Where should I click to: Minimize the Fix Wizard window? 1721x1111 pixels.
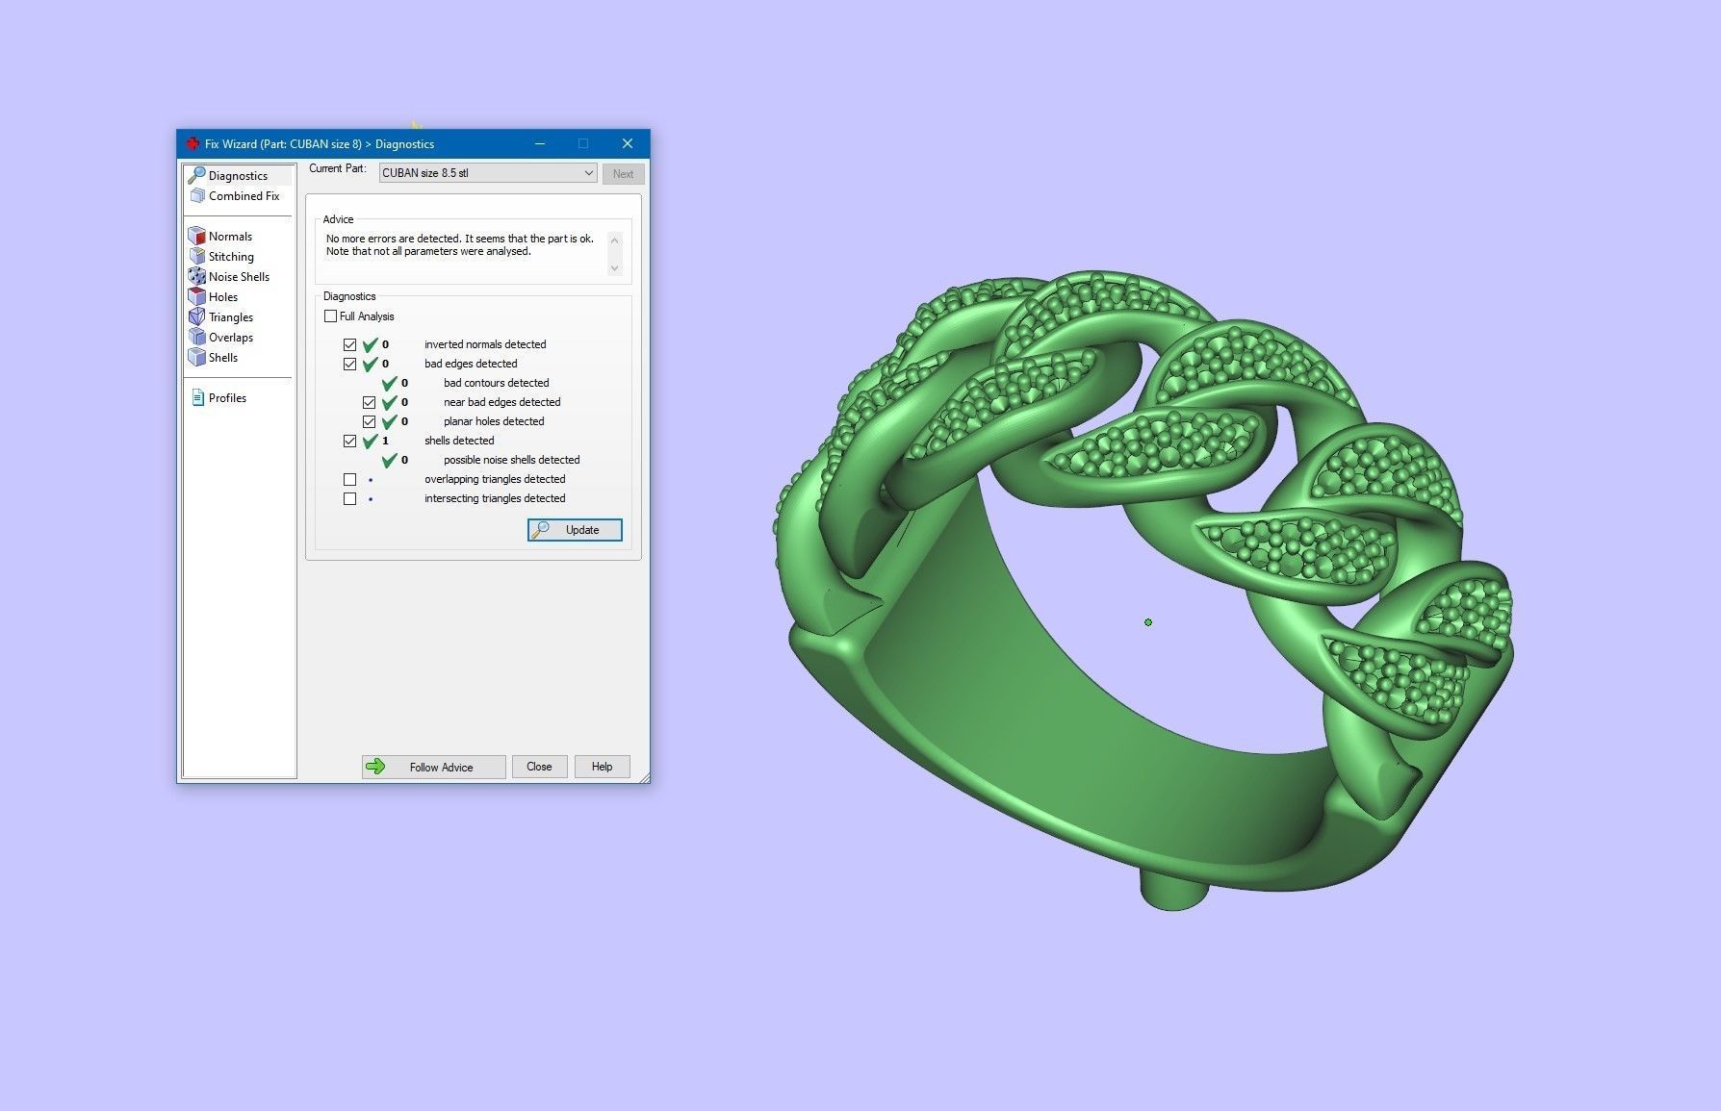coord(540,143)
